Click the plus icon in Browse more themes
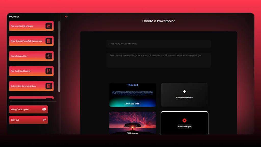This screenshot has width=261, height=147. coord(184,91)
